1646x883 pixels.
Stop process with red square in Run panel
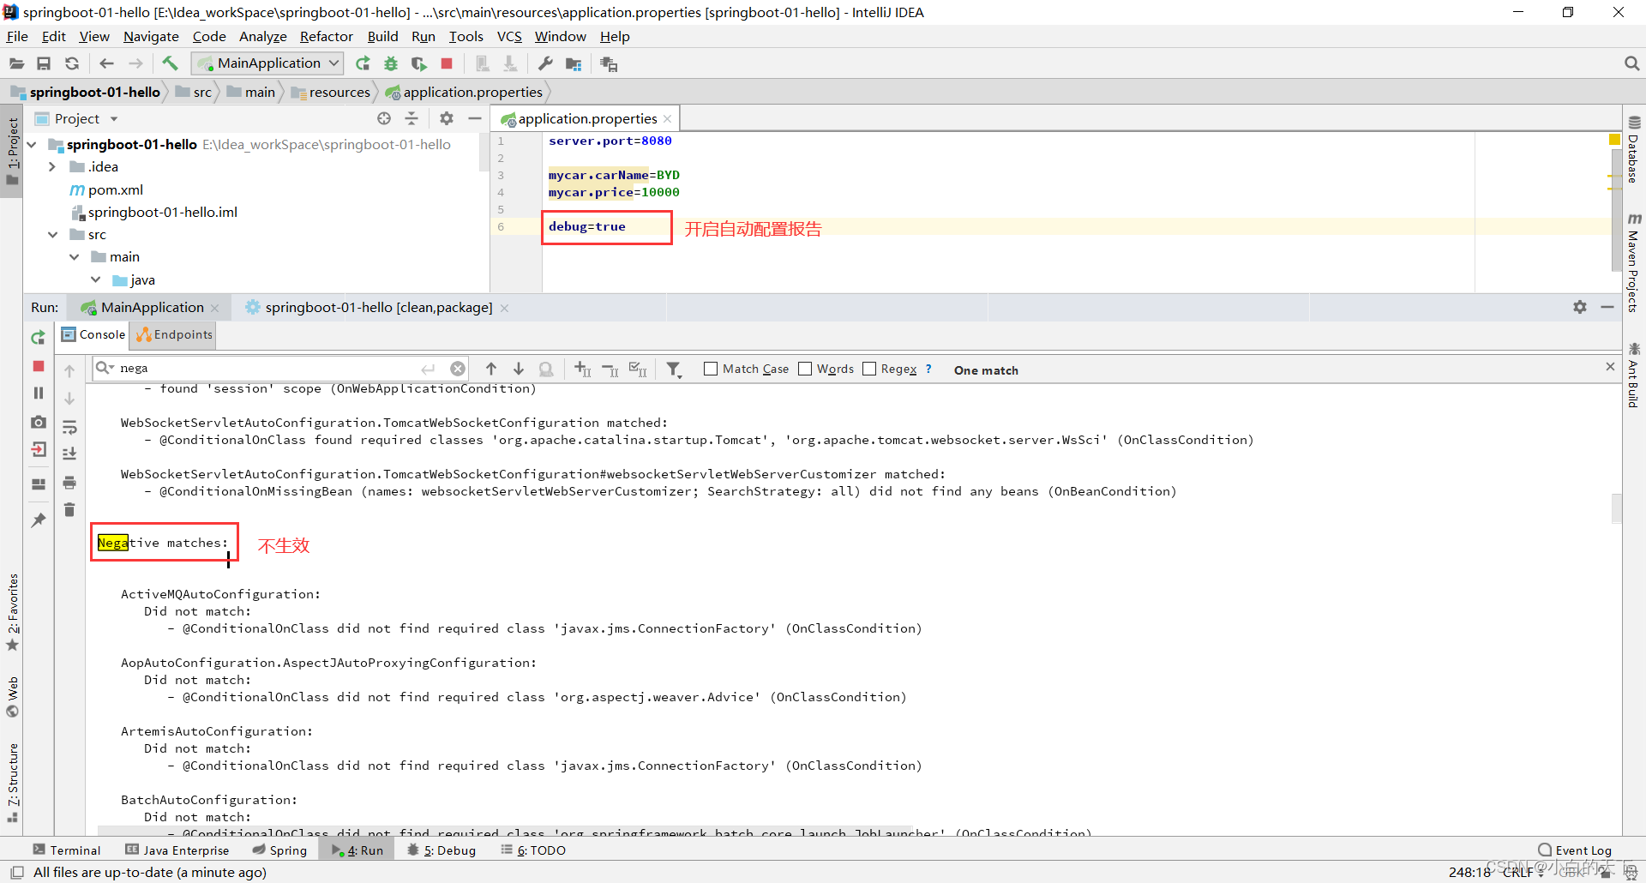coord(39,366)
